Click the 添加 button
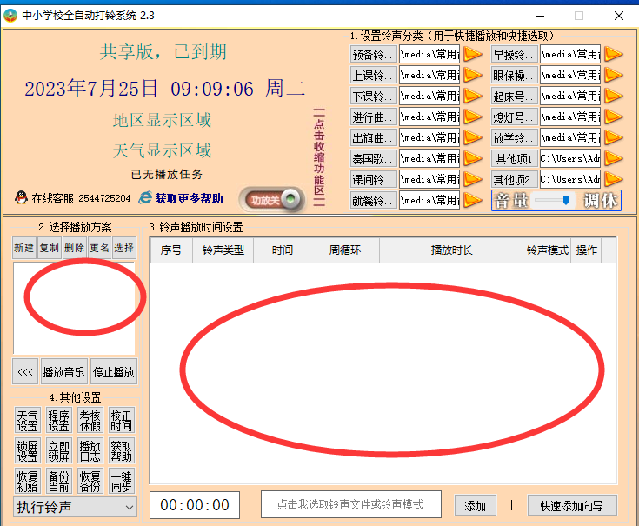The width and height of the screenshot is (639, 526). pos(476,506)
